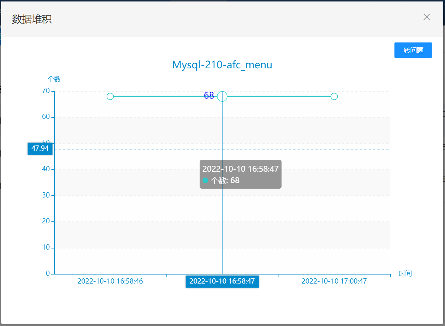Click the 数据堆积 dialog header title
The height and width of the screenshot is (326, 445).
[32, 19]
